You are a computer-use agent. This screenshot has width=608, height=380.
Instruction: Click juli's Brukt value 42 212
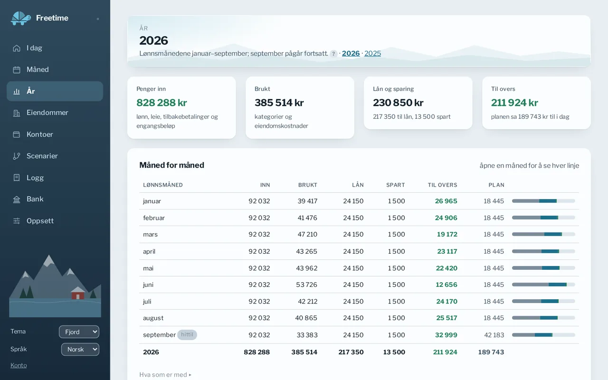307,302
